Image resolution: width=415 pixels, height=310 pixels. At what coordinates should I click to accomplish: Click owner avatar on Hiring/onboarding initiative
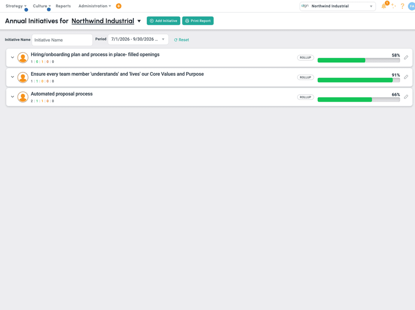tap(23, 58)
